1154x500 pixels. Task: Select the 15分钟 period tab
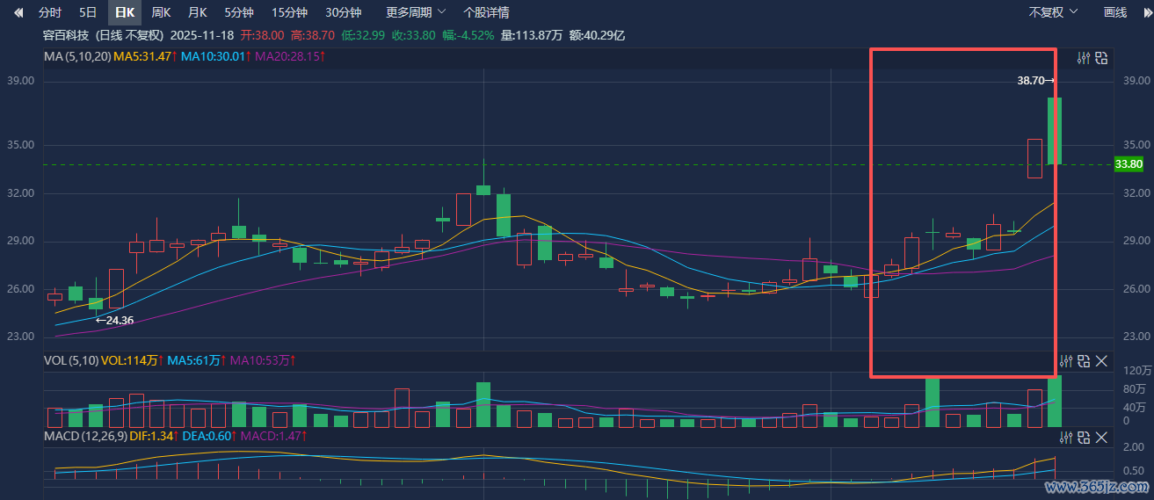click(x=289, y=12)
